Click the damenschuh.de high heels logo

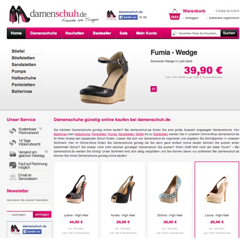pyautogui.click(x=54, y=15)
